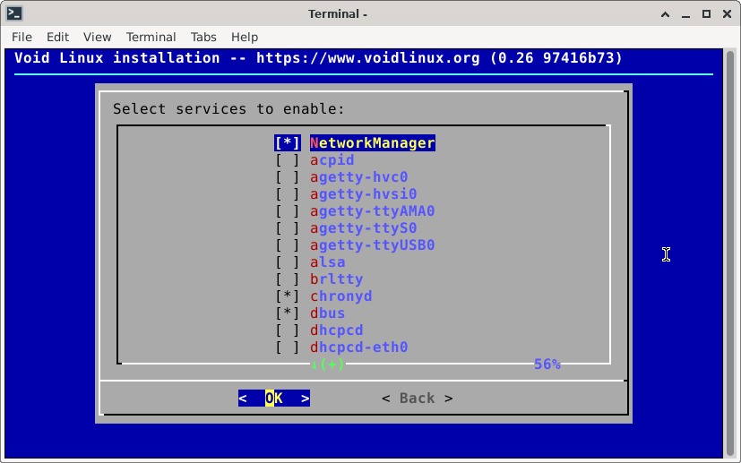Open the Help menu

point(245,37)
